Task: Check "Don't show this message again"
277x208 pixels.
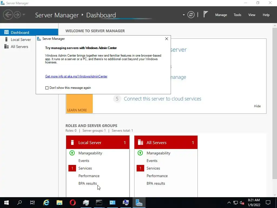Action: (x=47, y=88)
